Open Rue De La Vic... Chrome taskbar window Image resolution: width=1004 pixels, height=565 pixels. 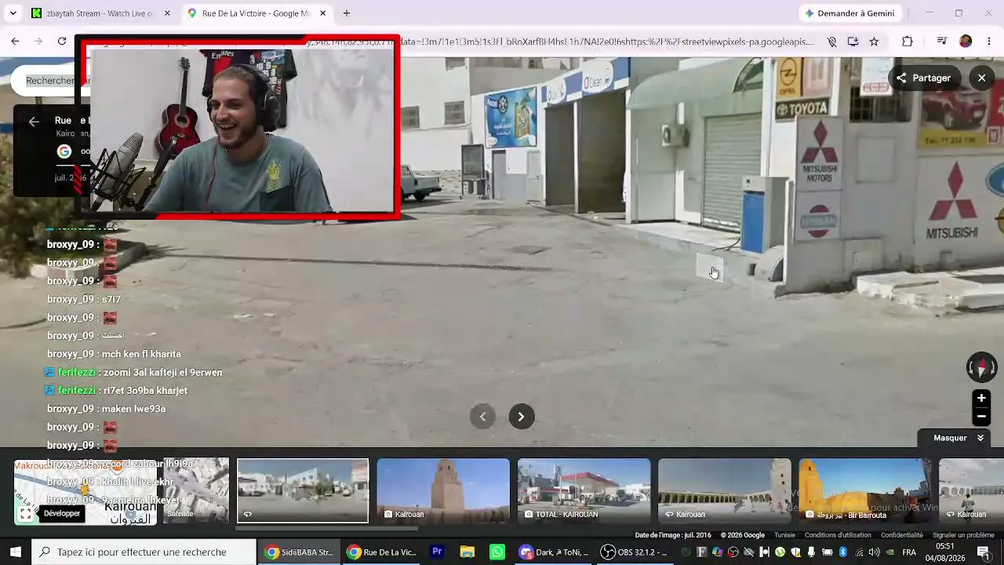pyautogui.click(x=381, y=552)
